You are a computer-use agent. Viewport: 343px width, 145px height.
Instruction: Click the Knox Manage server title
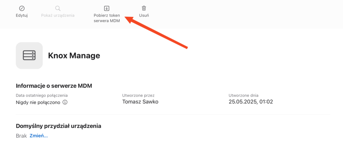pos(74,56)
